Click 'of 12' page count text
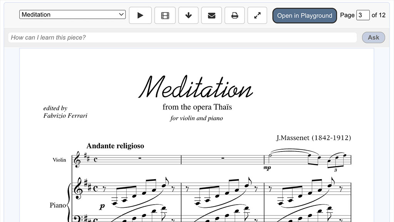The width and height of the screenshot is (394, 222). [x=379, y=15]
